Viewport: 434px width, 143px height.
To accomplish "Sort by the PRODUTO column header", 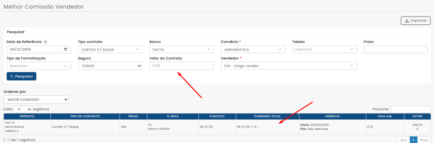I will pos(27,116).
